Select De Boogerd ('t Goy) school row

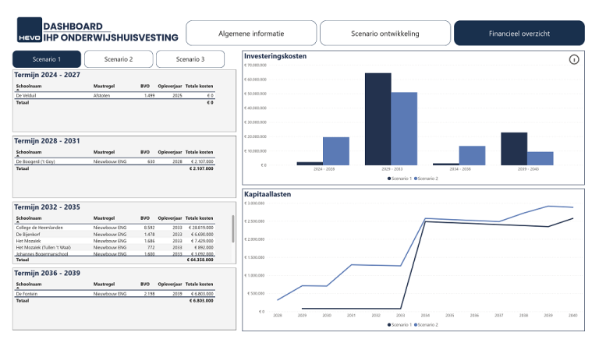[115, 161]
